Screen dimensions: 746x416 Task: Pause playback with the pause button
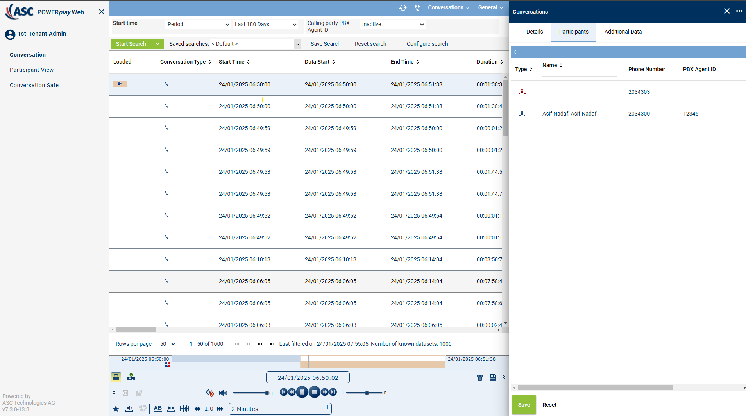pyautogui.click(x=302, y=392)
